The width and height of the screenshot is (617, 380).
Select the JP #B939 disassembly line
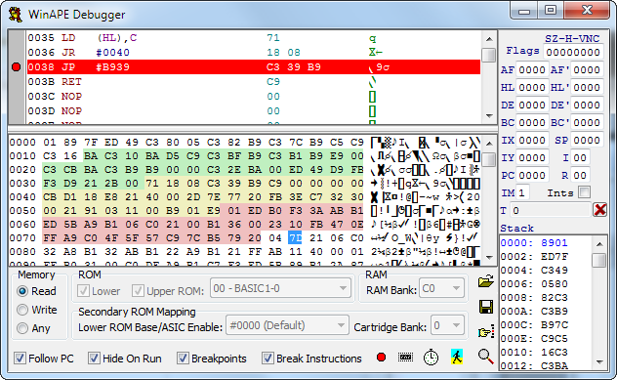click(254, 67)
